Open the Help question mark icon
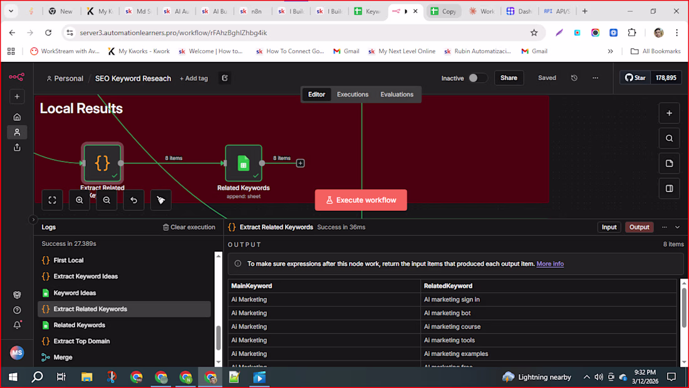 (x=17, y=310)
